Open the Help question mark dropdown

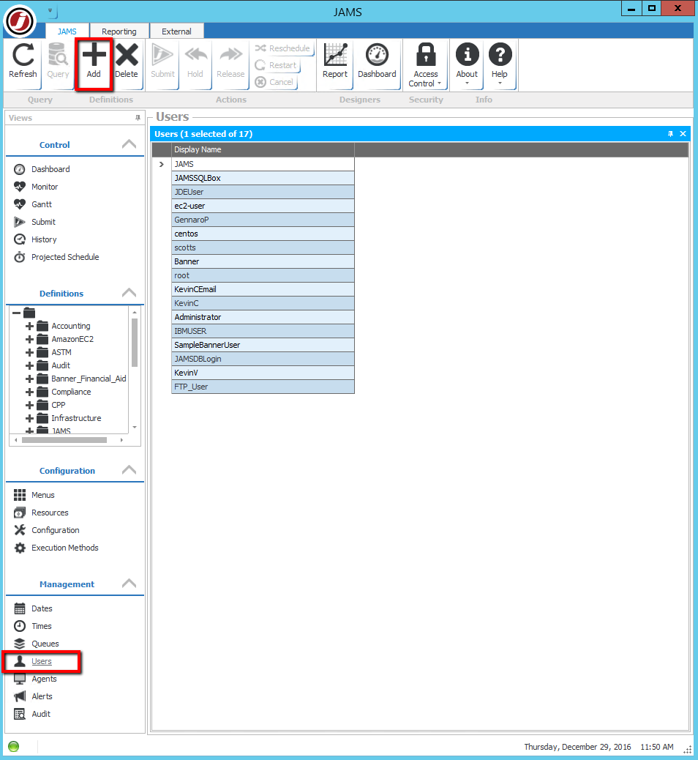coord(500,64)
